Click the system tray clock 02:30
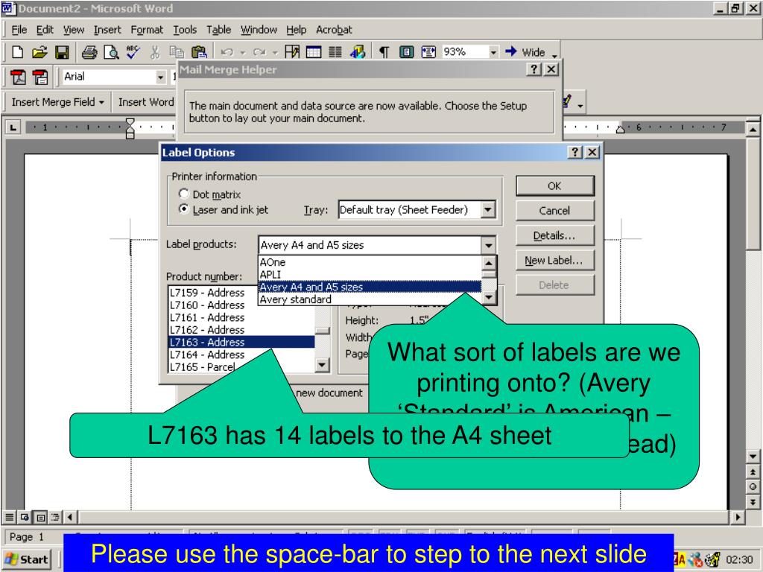The height and width of the screenshot is (572, 763). tap(739, 559)
